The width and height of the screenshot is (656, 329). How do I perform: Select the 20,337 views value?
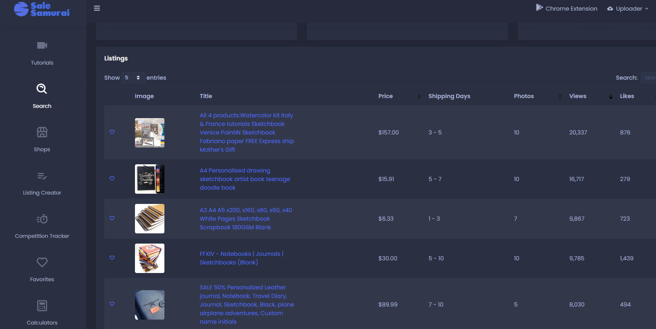578,132
